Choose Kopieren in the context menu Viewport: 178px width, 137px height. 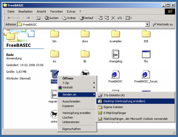click(77, 106)
